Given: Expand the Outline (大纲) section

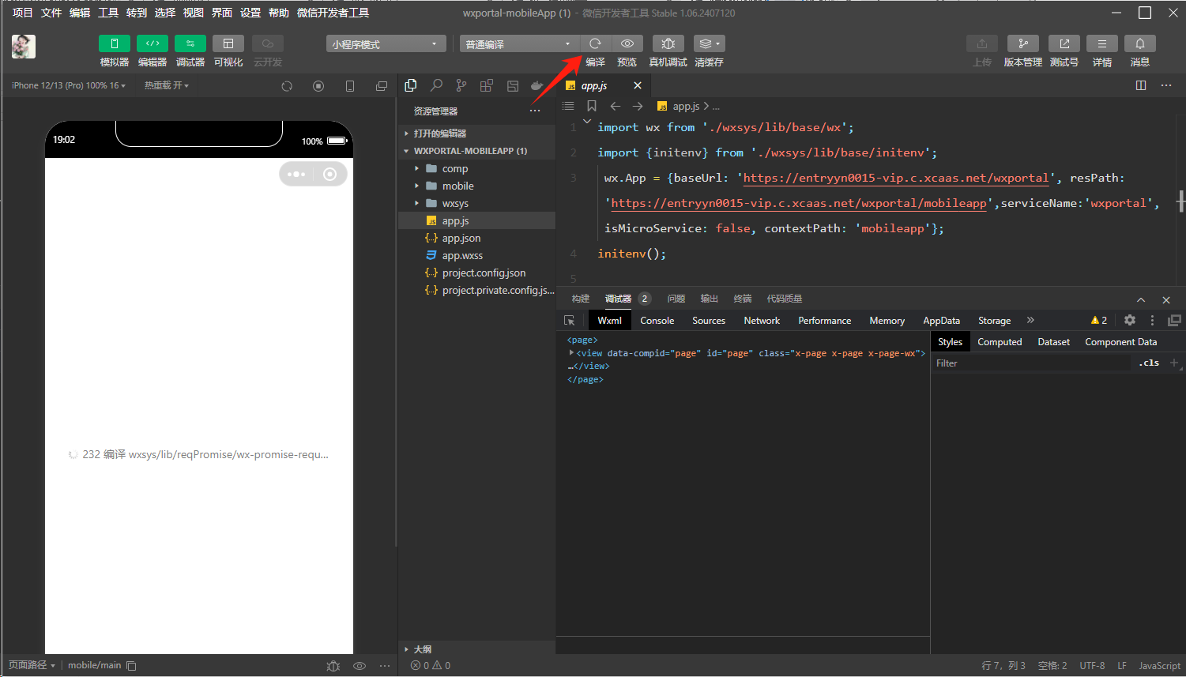Looking at the screenshot, I should tap(477, 649).
